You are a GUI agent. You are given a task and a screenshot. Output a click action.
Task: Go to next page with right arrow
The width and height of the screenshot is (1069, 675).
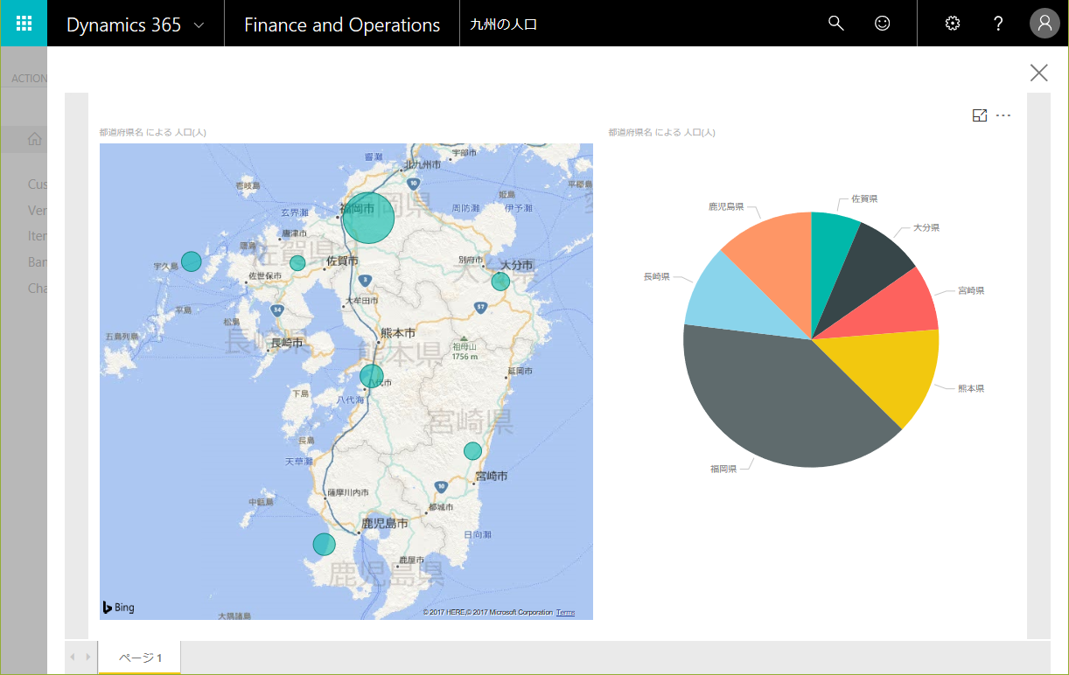coord(87,657)
